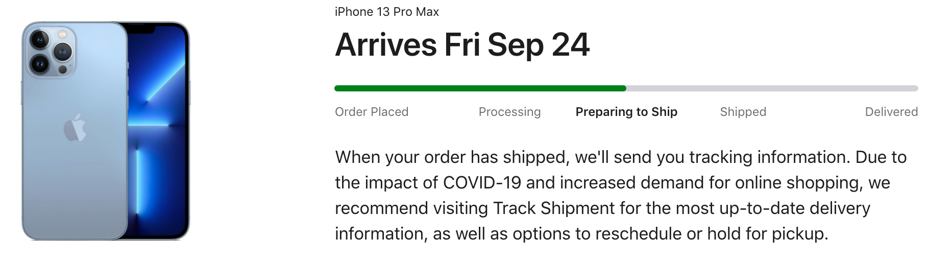Click the iPhone 13 Pro Max product title
Viewport: 927px width, 262px height.
pos(387,12)
